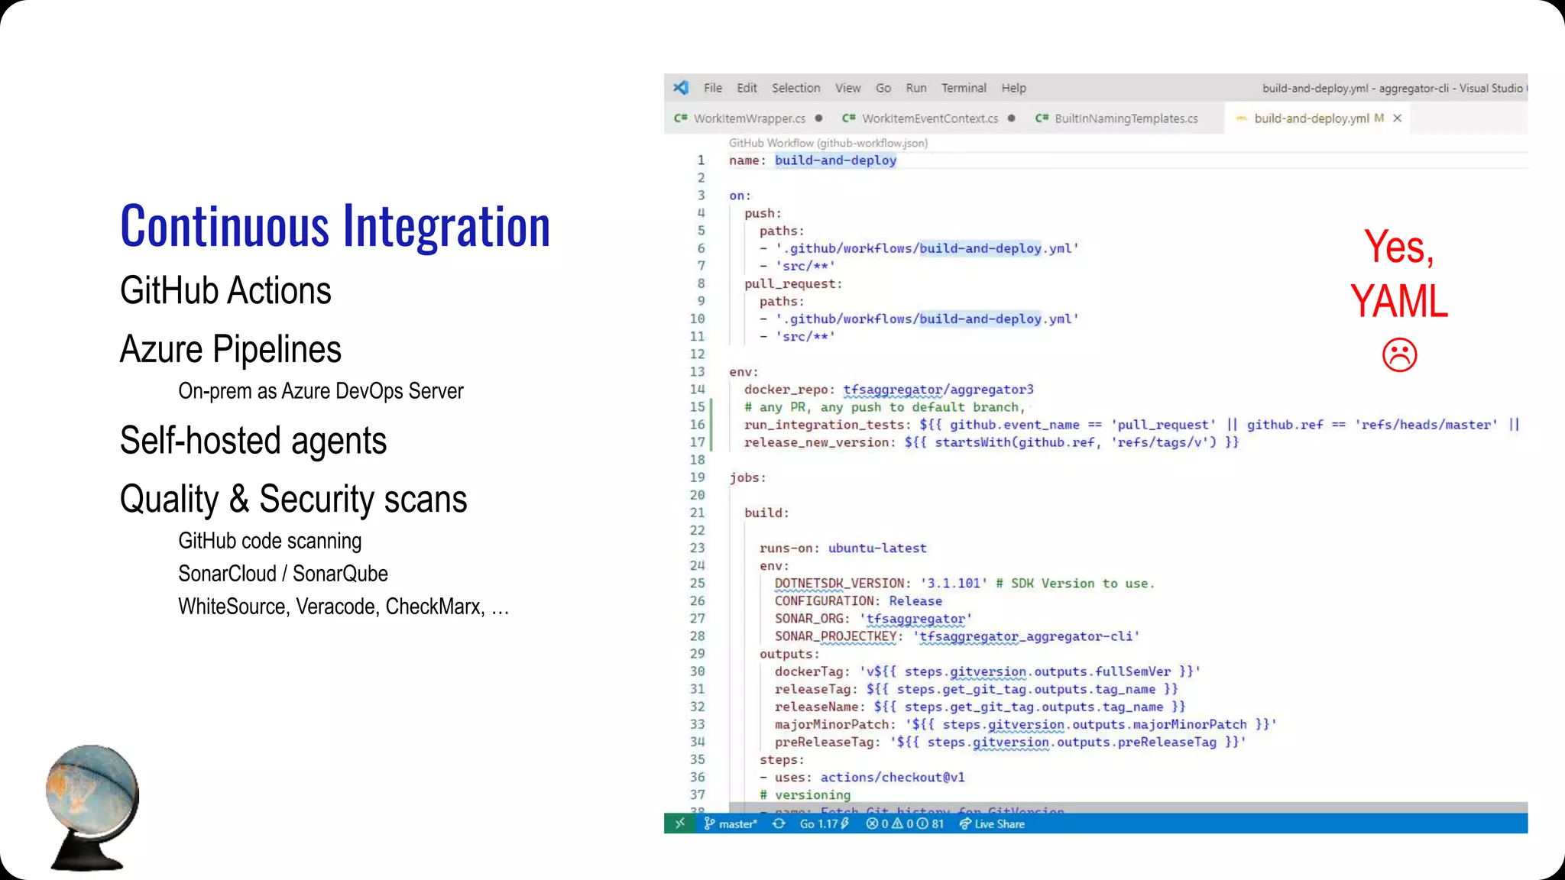
Task: Open the Go menu
Action: 883,88
